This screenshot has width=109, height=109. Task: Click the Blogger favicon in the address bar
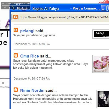(16, 17)
